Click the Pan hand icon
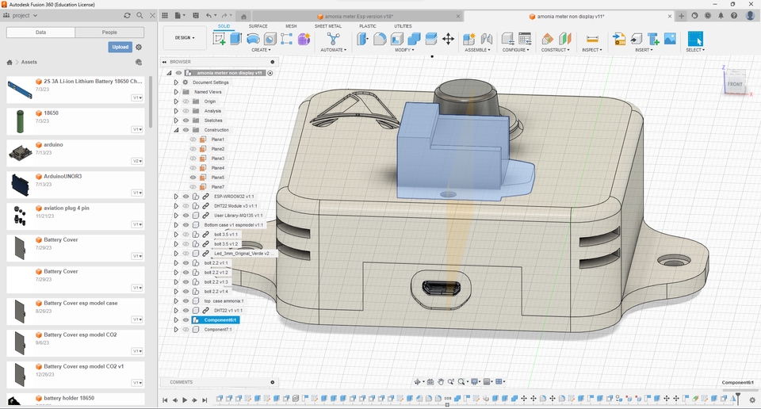This screenshot has width=761, height=409. click(441, 382)
